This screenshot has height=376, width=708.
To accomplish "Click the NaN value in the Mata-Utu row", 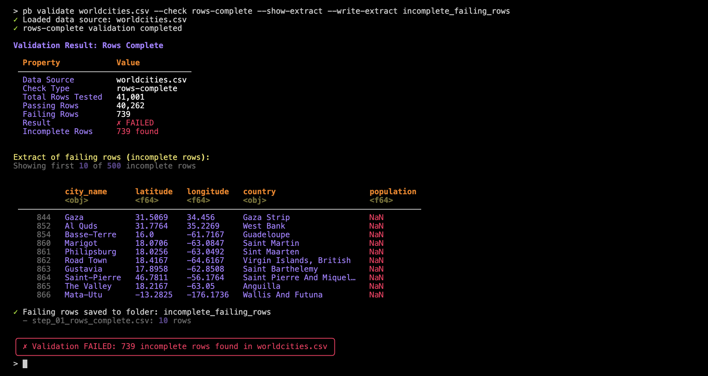I will pyautogui.click(x=376, y=295).
